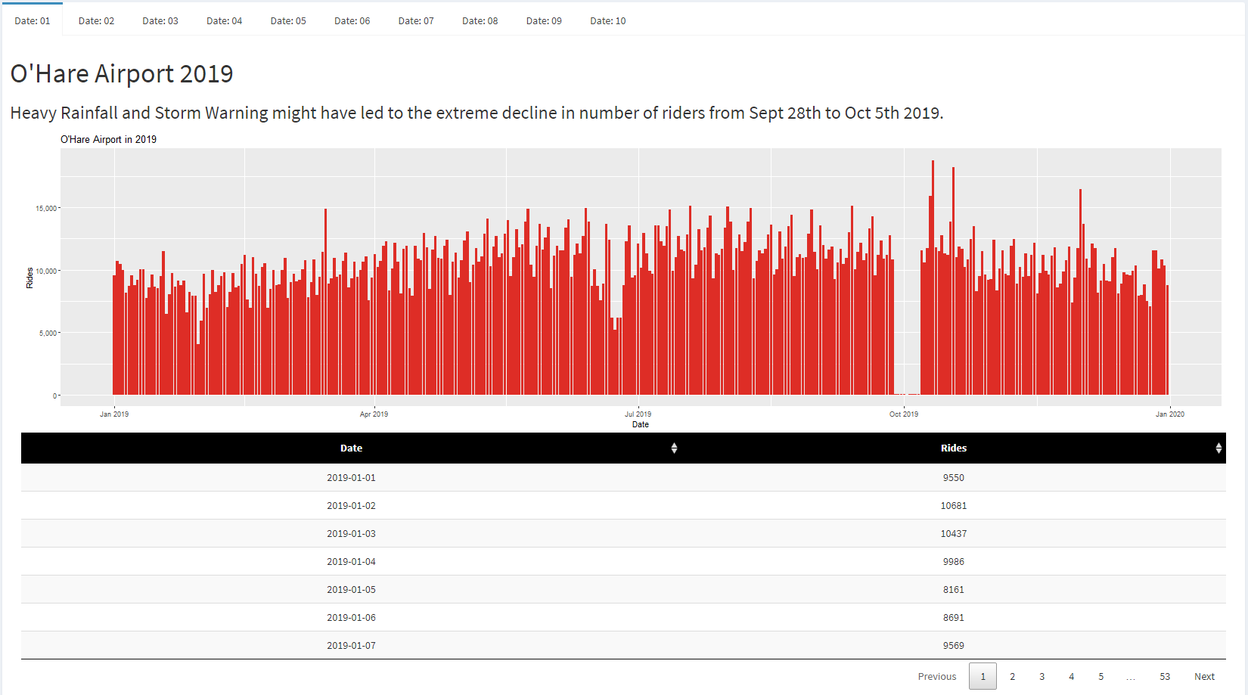This screenshot has height=695, width=1248.
Task: Switch to the Date: 01 tab
Action: (33, 20)
